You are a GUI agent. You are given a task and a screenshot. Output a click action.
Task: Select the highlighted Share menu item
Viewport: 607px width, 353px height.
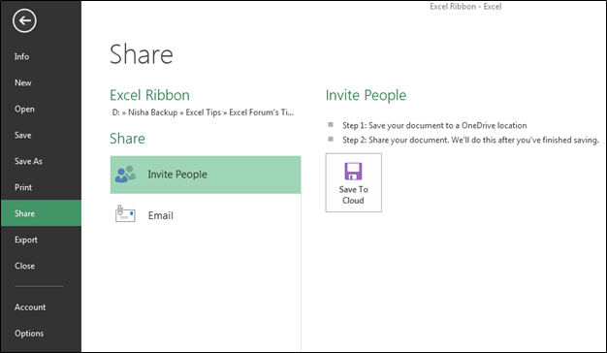pyautogui.click(x=41, y=213)
